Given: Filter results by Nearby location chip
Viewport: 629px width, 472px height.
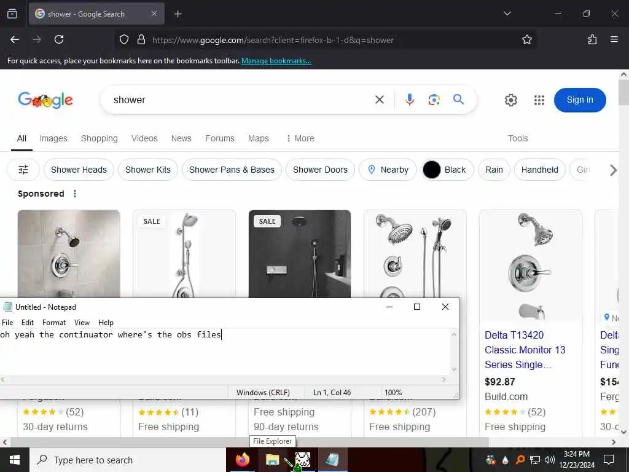Looking at the screenshot, I should pos(388,170).
